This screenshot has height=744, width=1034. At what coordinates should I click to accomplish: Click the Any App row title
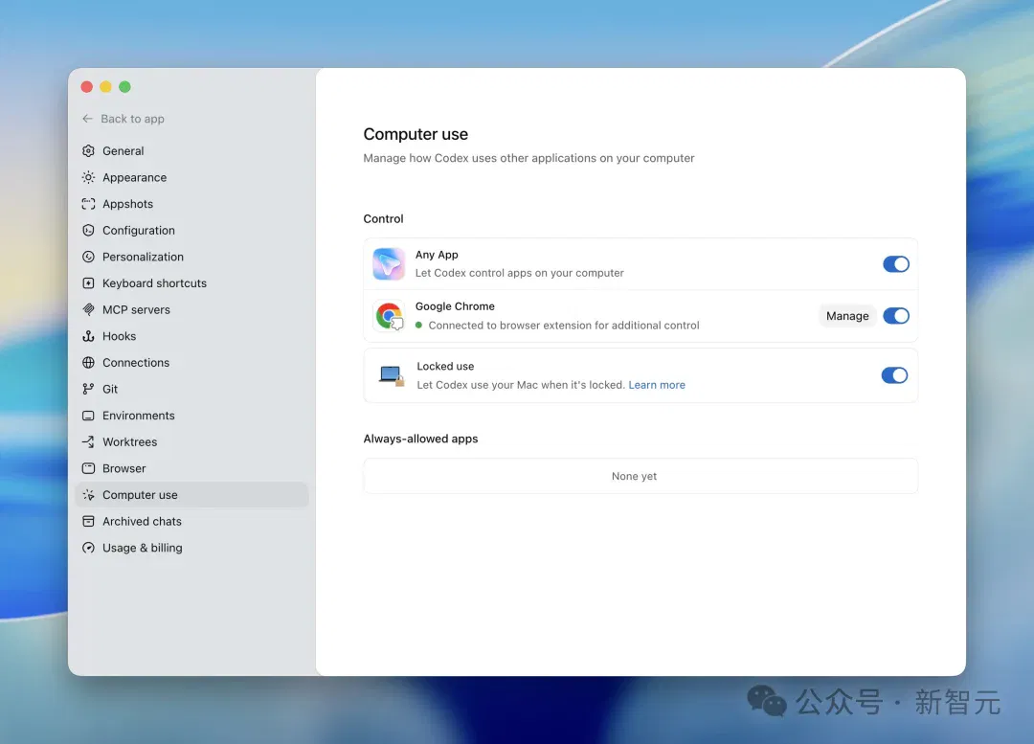(x=437, y=255)
